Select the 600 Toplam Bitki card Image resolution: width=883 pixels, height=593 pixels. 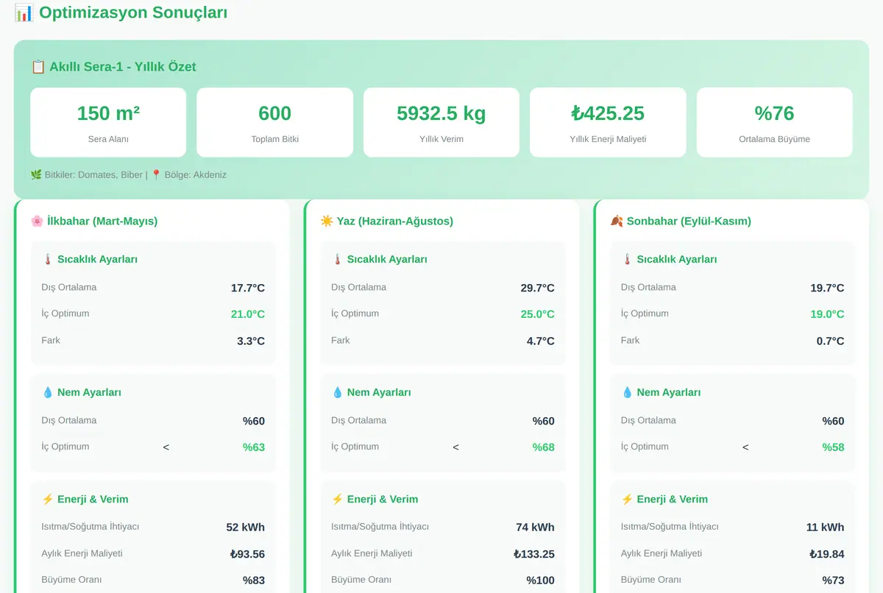[x=274, y=122]
